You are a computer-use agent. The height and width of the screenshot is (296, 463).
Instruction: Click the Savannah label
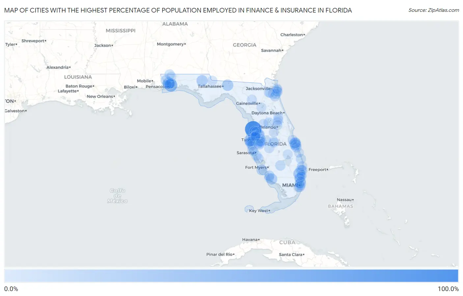(271, 50)
